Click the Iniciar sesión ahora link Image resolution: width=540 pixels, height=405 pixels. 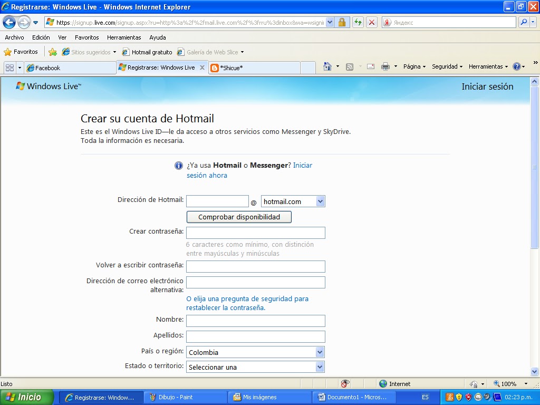[x=249, y=170]
